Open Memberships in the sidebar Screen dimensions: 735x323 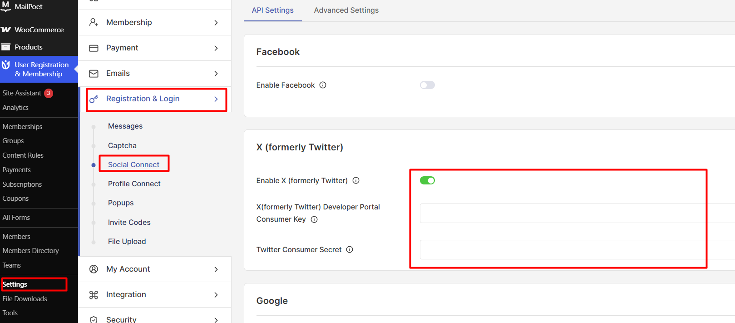coord(22,127)
